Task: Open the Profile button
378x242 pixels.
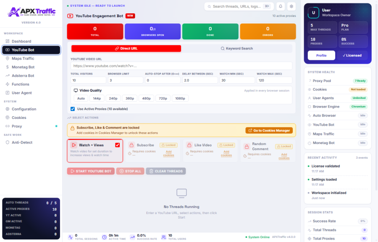Action: click(x=321, y=55)
